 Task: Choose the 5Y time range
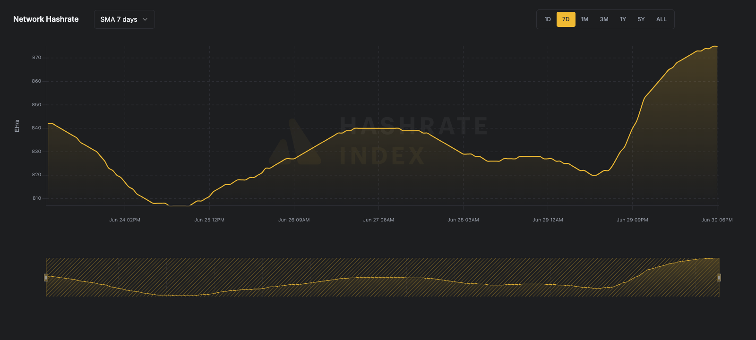tap(641, 19)
